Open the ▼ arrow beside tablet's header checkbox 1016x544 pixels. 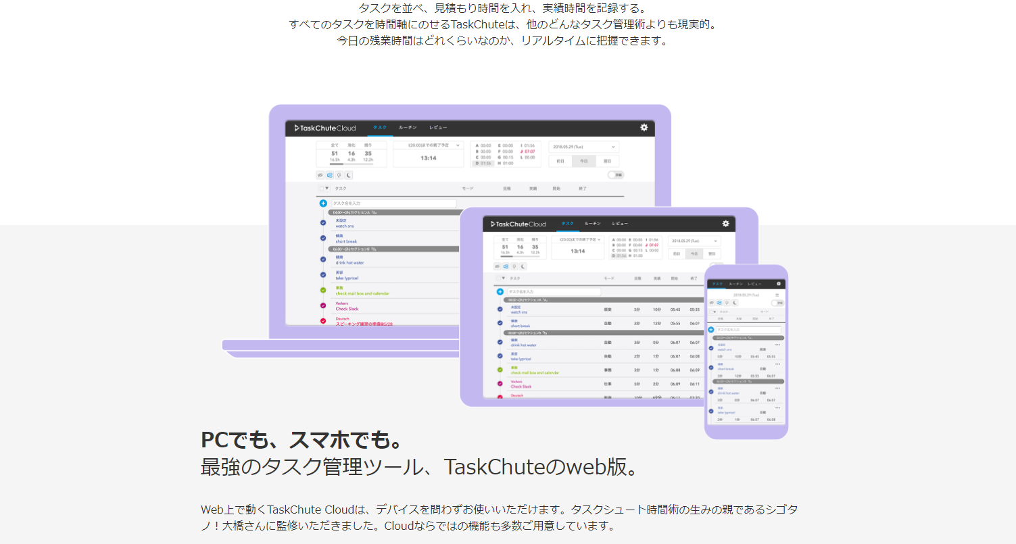pyautogui.click(x=504, y=278)
